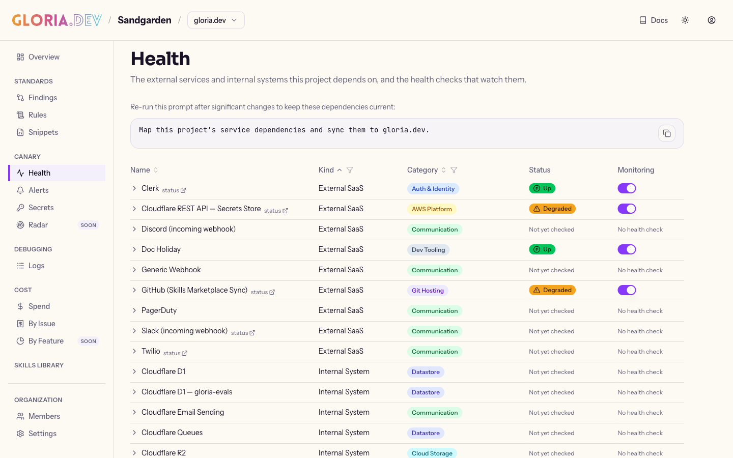This screenshot has width=733, height=458.
Task: Click the Radar icon in sidebar
Action: click(x=20, y=225)
